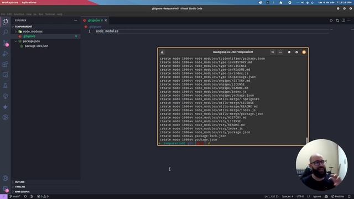Change end of line sequence LF

309,197
